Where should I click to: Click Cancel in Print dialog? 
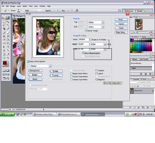click(121, 24)
